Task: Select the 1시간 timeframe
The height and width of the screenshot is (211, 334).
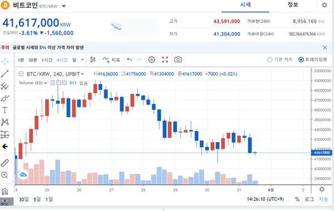Action: [x=47, y=60]
